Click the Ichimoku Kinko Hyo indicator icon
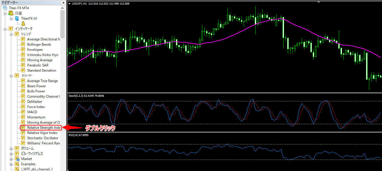The width and height of the screenshot is (382, 171). point(23,55)
